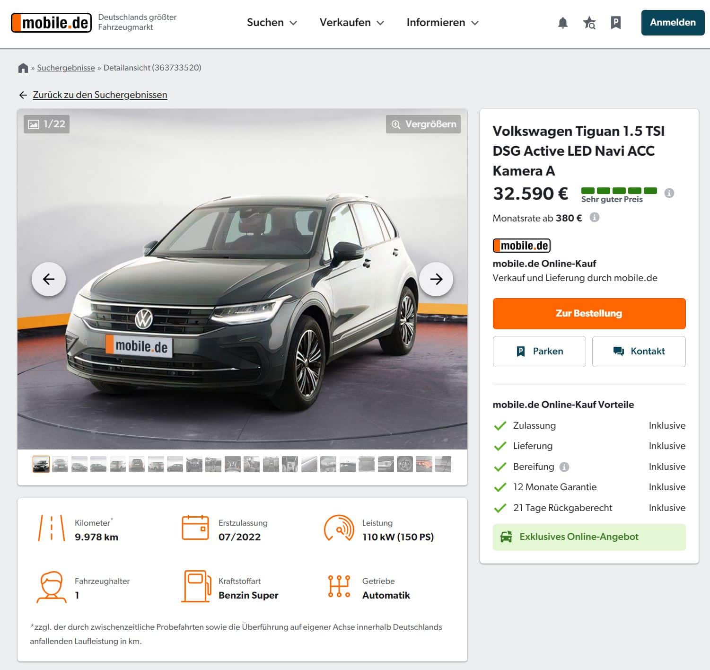Click monthly rate info icon
The image size is (710, 670).
[595, 218]
